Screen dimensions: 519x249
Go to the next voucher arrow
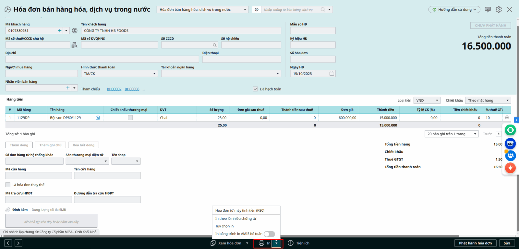coord(18,243)
